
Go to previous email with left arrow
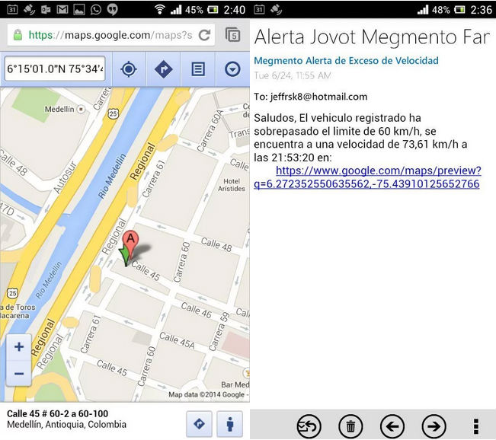(392, 426)
